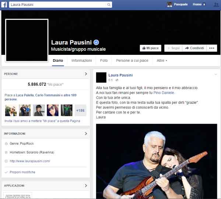
Task: Open the Foto tab
Action: 104,61
